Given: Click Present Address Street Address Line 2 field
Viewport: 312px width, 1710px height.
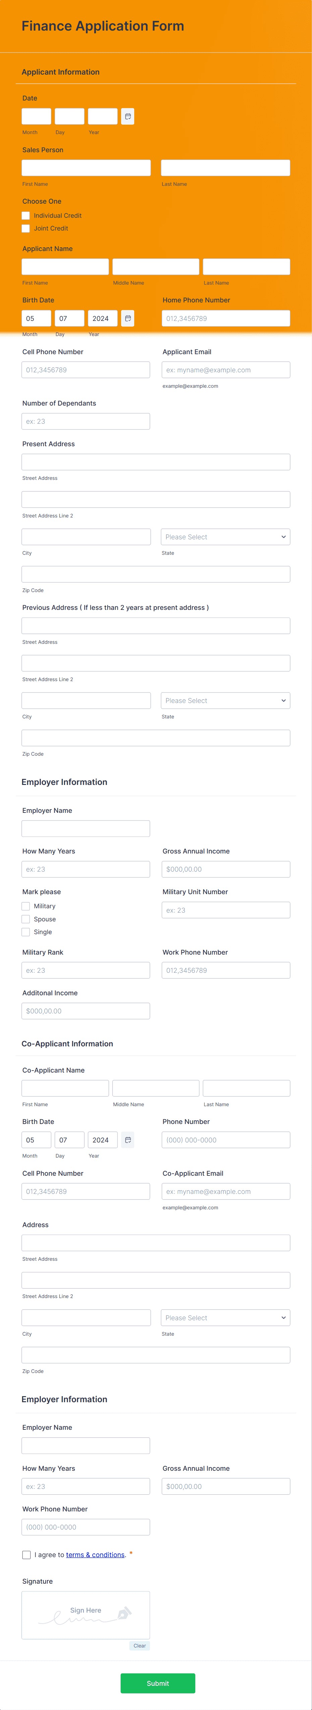Looking at the screenshot, I should tap(156, 499).
